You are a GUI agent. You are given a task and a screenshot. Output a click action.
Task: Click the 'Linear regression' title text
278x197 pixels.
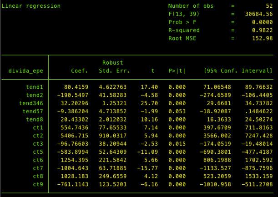(31, 6)
